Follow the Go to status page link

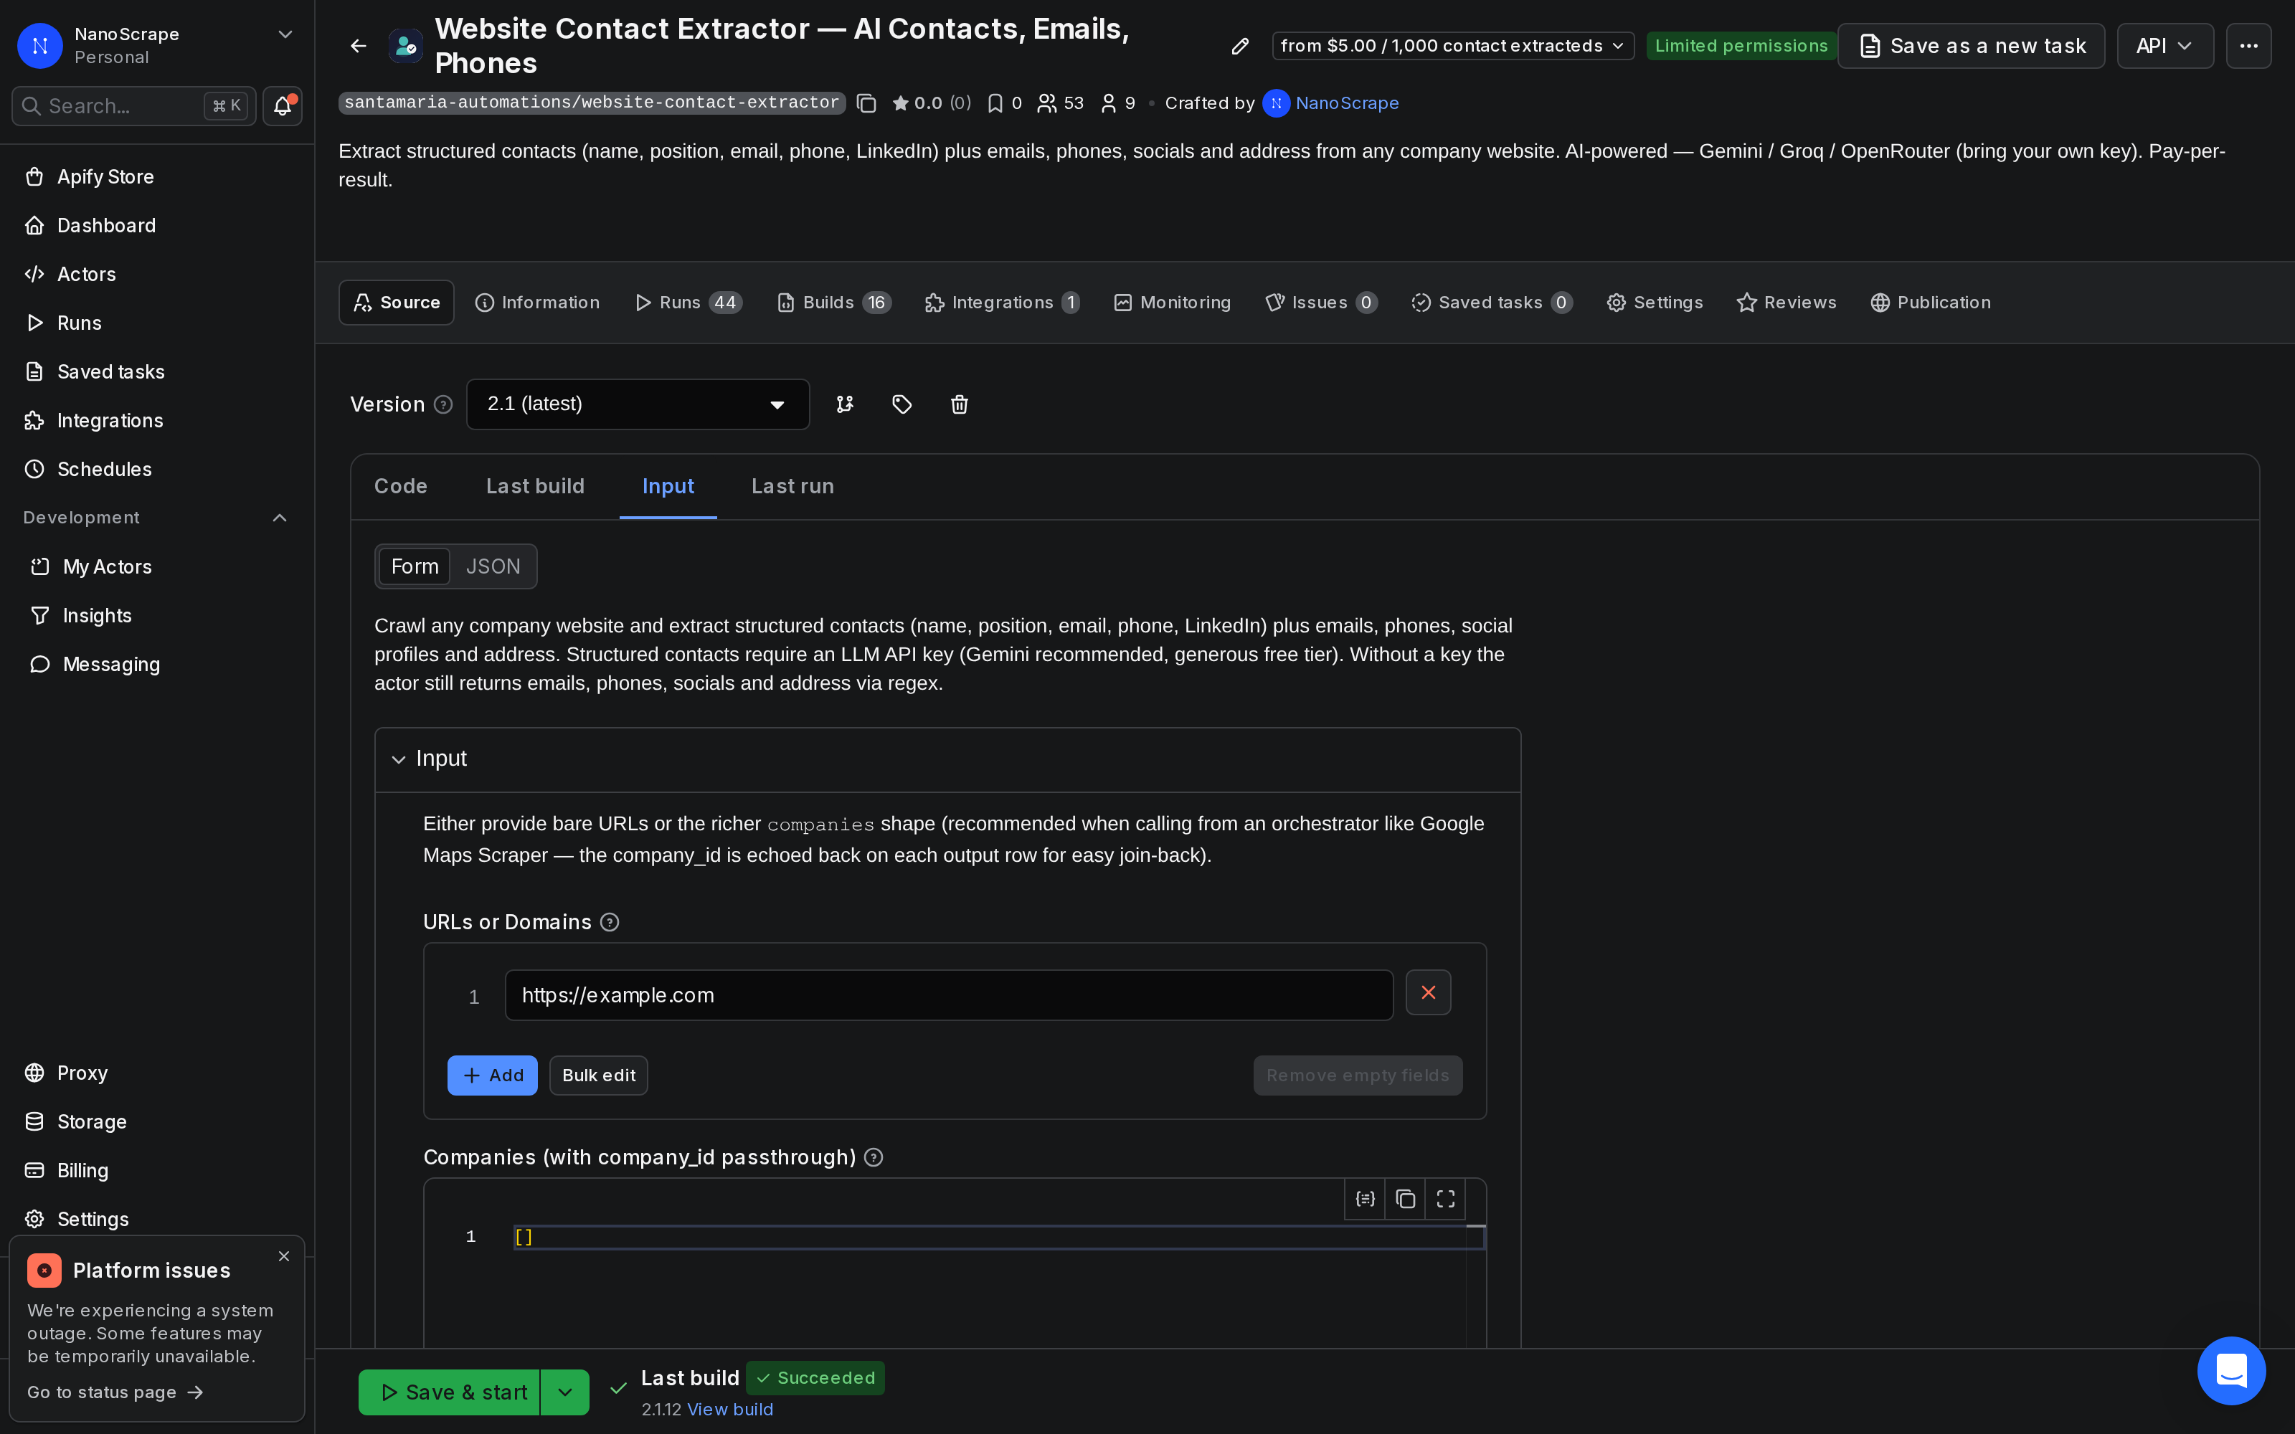115,1392
